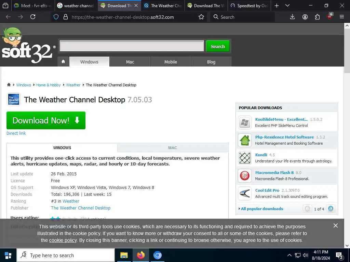The width and height of the screenshot is (350, 262).
Task: Open the extensions puzzle icon
Action: (x=317, y=17)
